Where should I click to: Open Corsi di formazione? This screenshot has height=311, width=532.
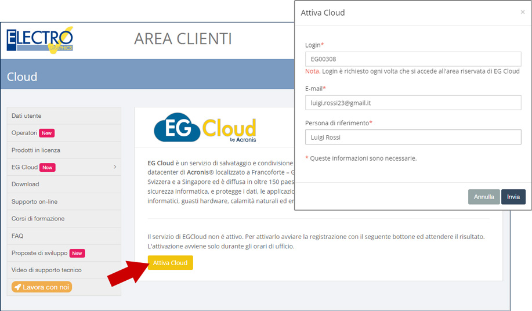tap(64, 219)
